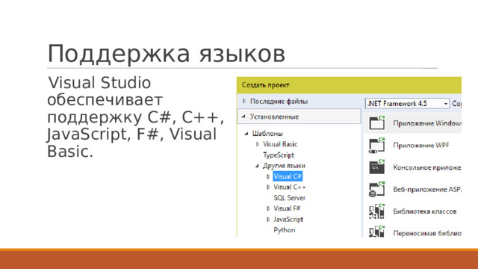478x269 pixels.
Task: Expand the Visual C++ node arrow
Action: coord(268,187)
